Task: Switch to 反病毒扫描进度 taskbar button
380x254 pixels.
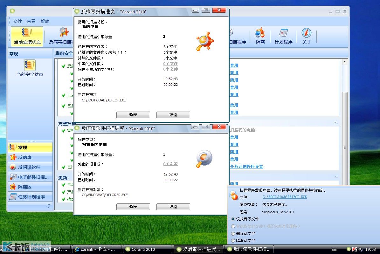Action: click(198, 250)
